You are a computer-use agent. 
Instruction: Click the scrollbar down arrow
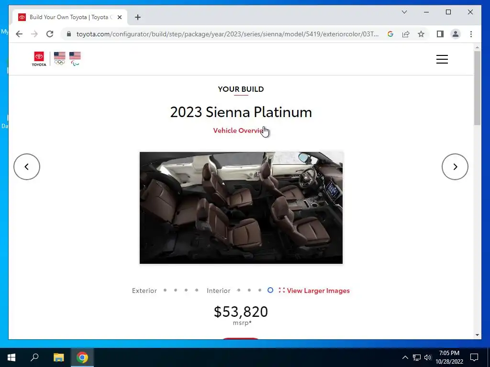point(477,335)
